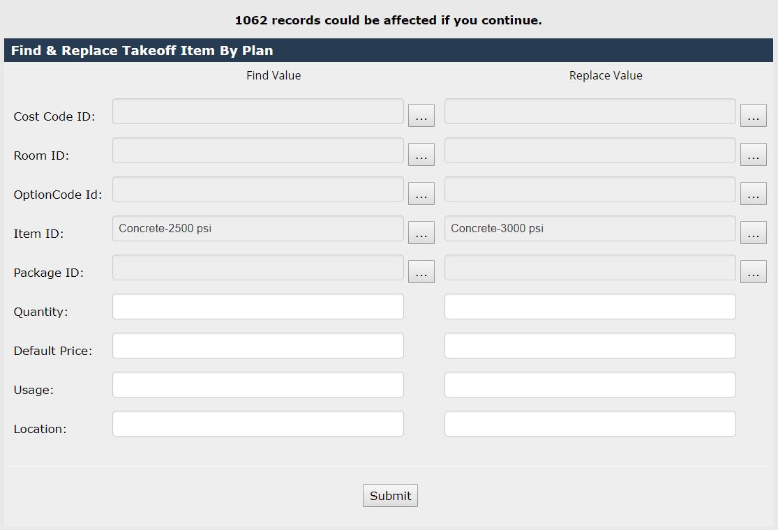Open Item ID replace value lookup button
Viewport: 778px width, 530px height.
(x=753, y=233)
